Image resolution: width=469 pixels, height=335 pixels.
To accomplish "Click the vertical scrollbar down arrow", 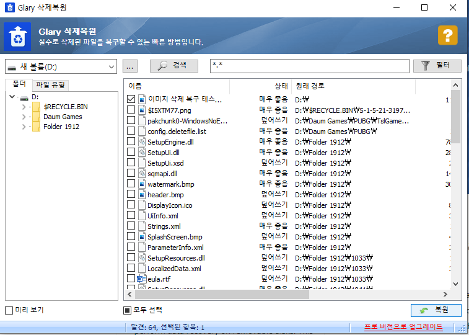I will point(455,284).
